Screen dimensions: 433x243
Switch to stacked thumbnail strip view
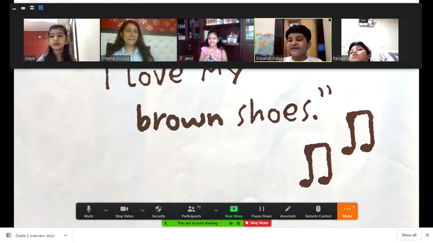(x=32, y=8)
